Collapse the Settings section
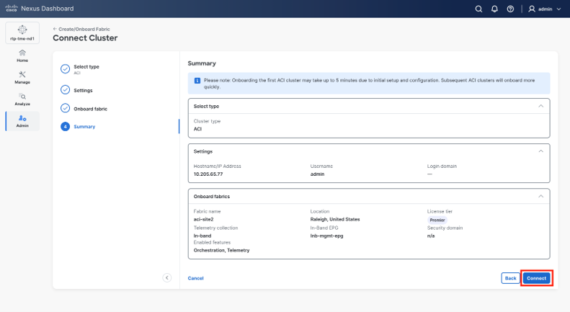The height and width of the screenshot is (312, 570). 540,151
